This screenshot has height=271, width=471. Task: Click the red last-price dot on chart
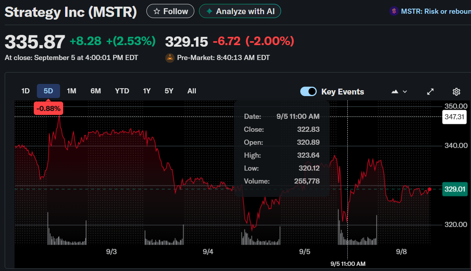[430, 189]
